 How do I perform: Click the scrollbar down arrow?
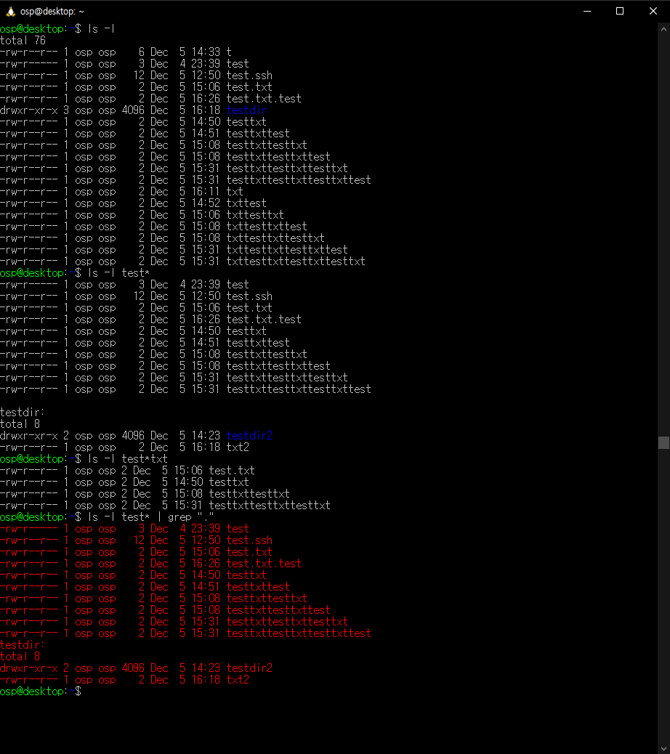tap(663, 748)
